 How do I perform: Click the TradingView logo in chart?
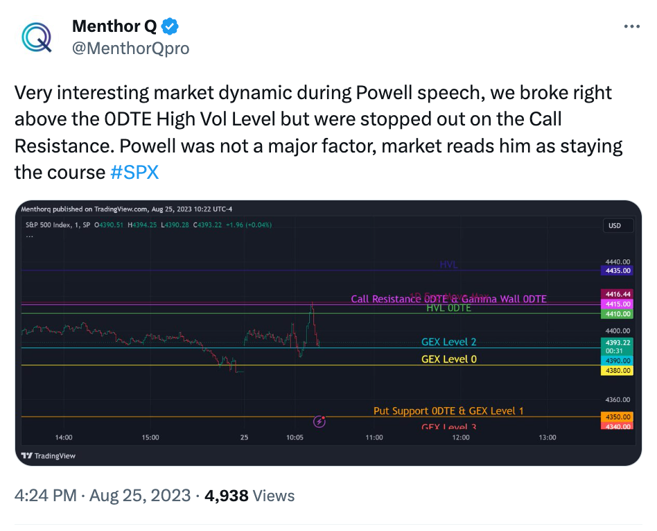coord(49,455)
